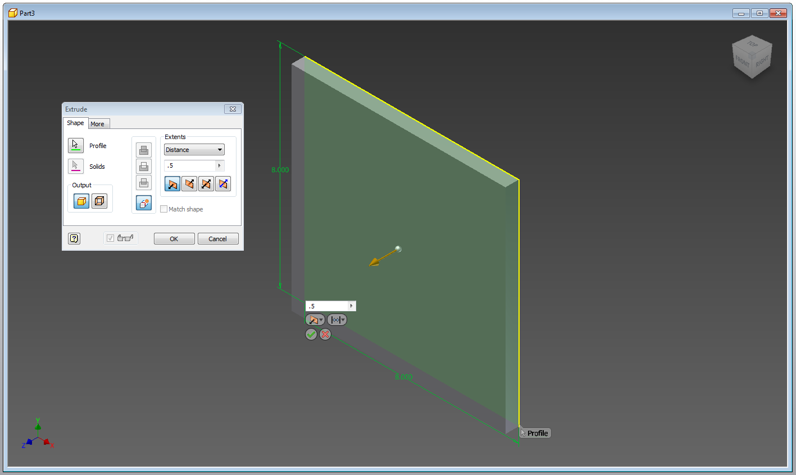Choose the Intersect operation icon
796x475 pixels.
pyautogui.click(x=144, y=182)
